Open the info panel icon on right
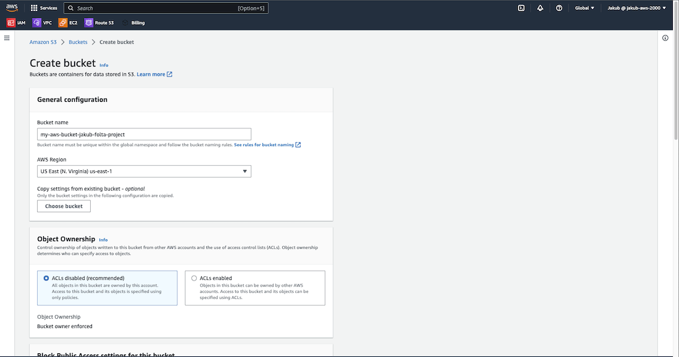679x357 pixels. point(665,38)
